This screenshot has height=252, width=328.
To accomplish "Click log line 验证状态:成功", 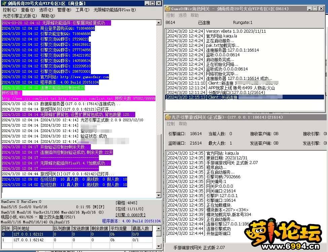I will (x=54, y=136).
